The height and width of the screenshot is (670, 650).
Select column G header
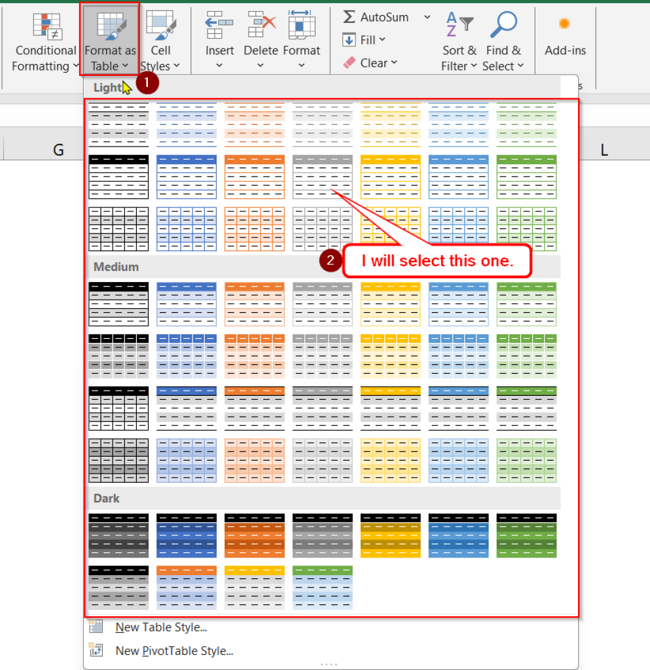[x=58, y=150]
